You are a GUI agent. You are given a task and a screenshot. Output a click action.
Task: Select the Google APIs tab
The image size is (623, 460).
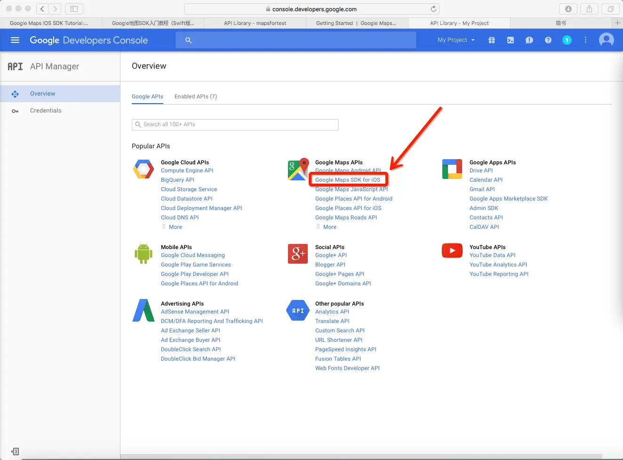[147, 97]
